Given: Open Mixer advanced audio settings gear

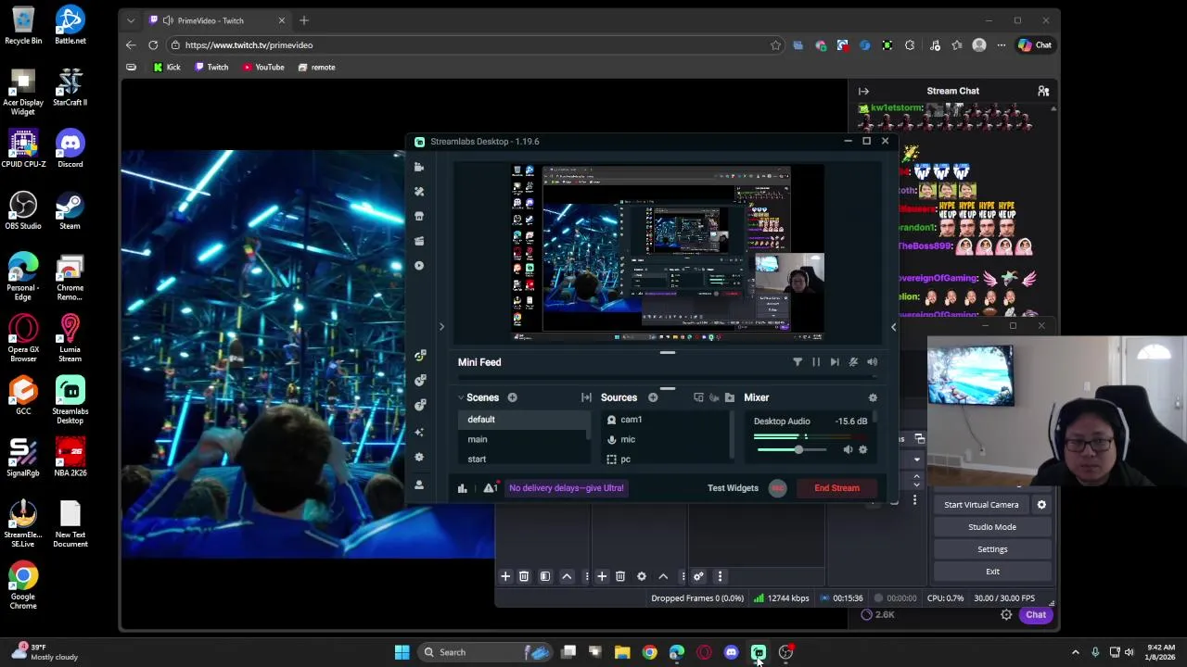Looking at the screenshot, I should coord(873,397).
